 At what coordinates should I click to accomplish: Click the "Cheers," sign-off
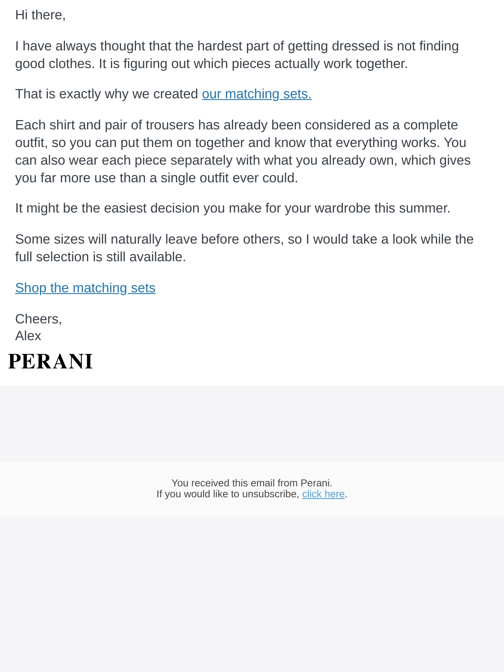pos(39,319)
